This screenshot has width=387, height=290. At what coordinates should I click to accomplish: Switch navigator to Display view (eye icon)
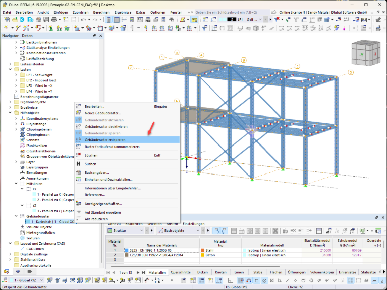click(x=18, y=271)
